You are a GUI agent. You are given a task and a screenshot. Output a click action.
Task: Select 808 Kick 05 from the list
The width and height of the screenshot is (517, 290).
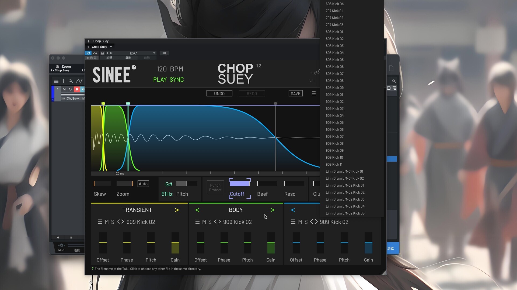(x=334, y=60)
